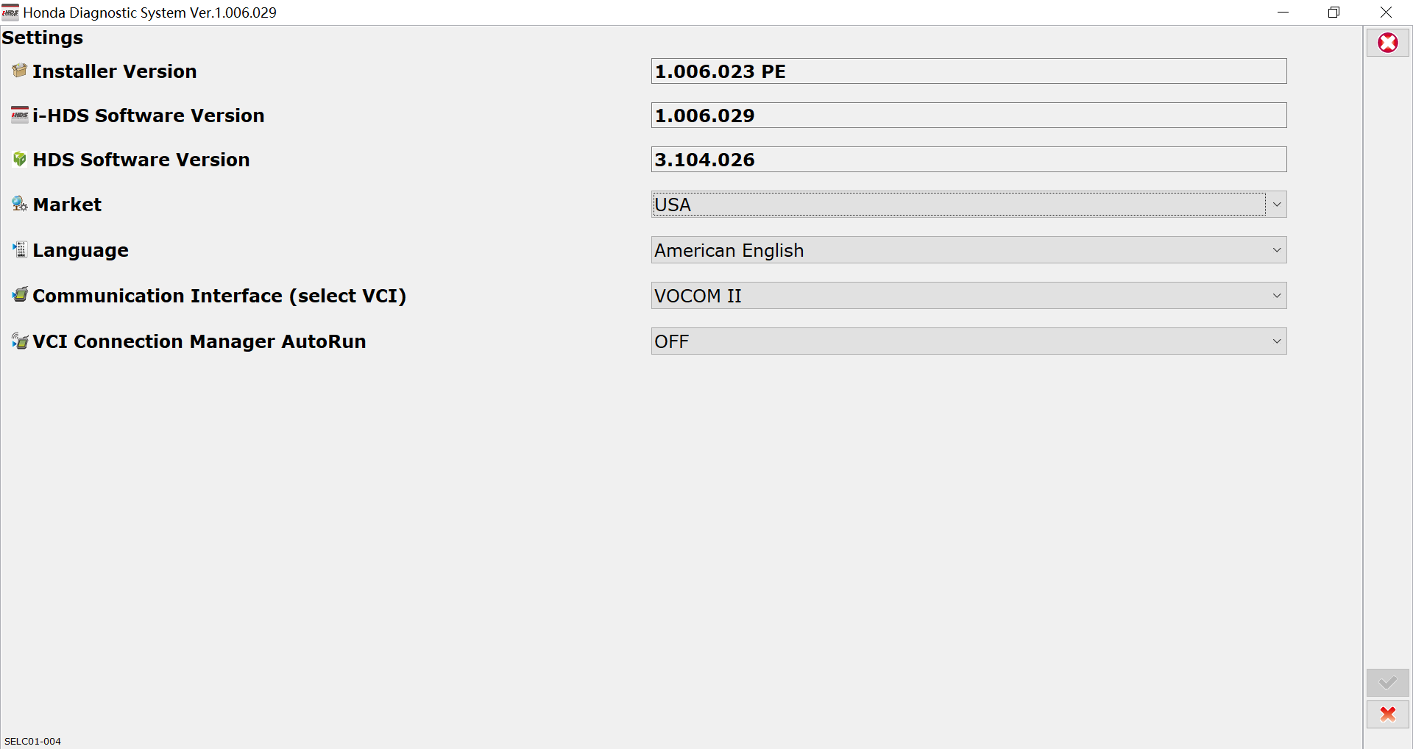Click the HDS Software Version green icon
The height and width of the screenshot is (749, 1413).
(20, 159)
